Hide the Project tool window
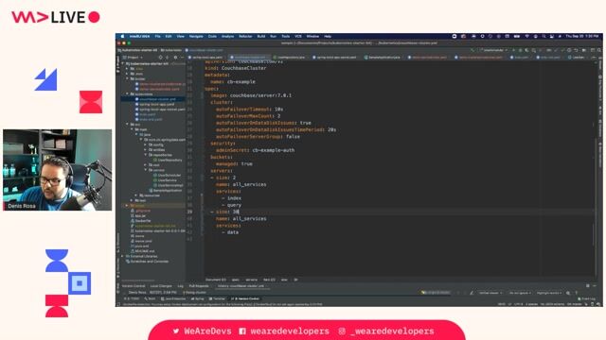 point(182,58)
